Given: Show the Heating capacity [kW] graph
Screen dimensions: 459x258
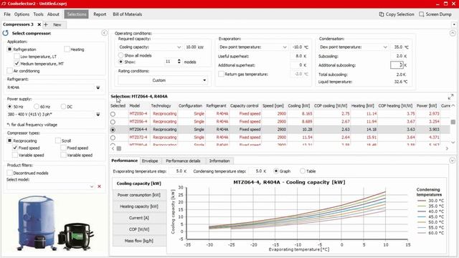Looking at the screenshot, I should click(139, 206).
